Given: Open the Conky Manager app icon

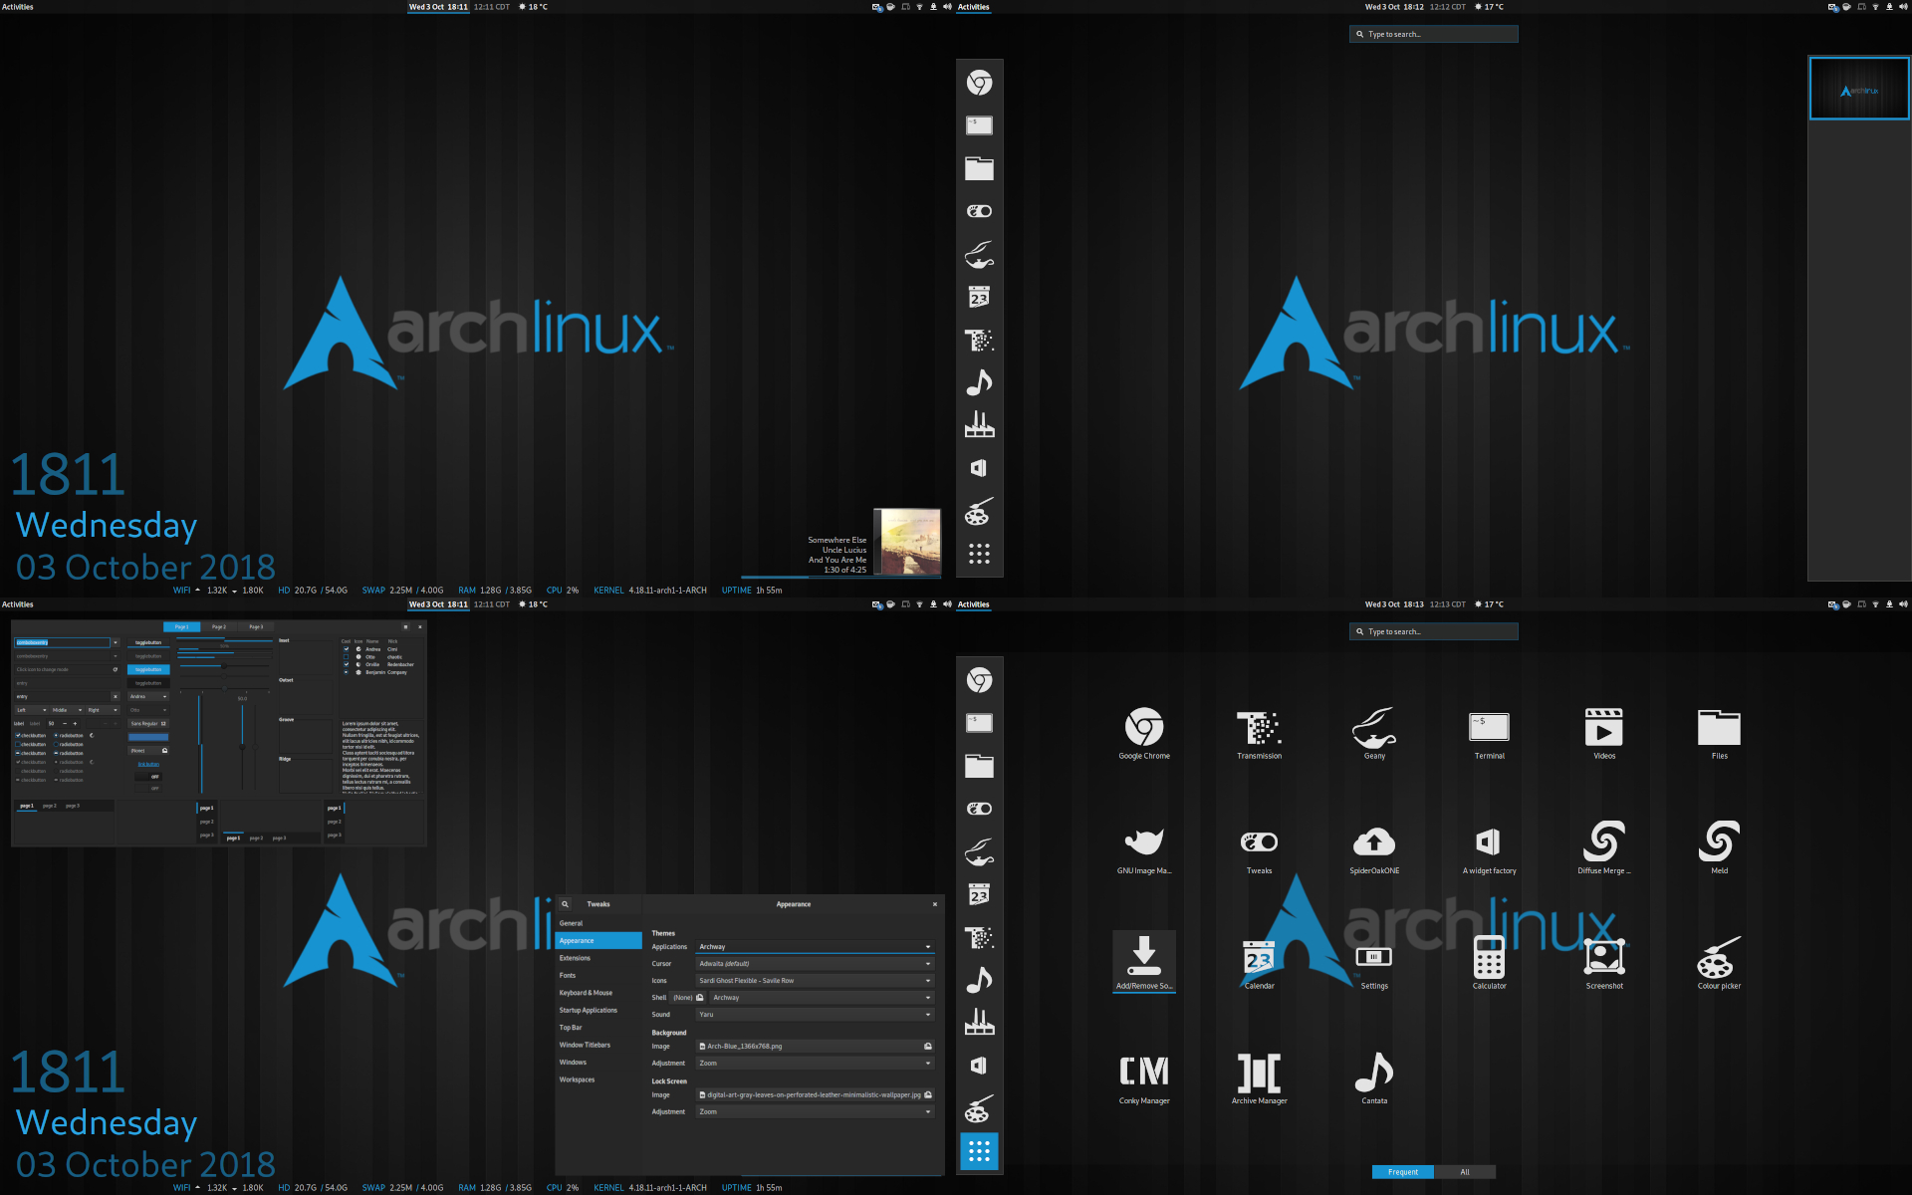Looking at the screenshot, I should click(1144, 1078).
